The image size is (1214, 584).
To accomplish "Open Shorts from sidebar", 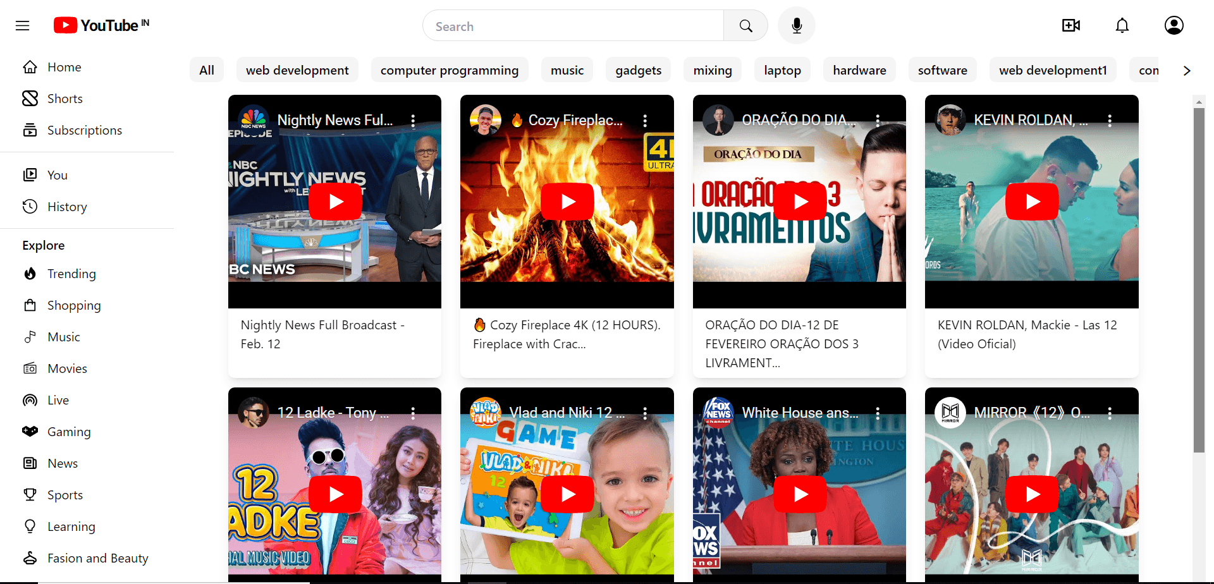I will click(64, 99).
